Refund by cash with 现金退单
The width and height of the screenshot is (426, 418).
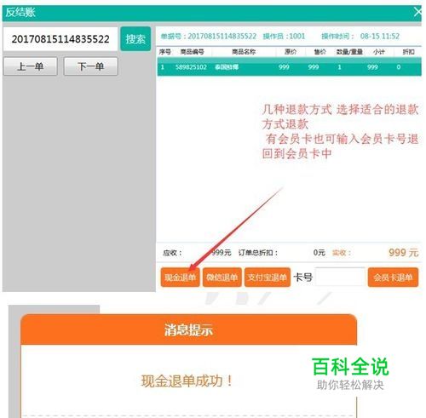[x=180, y=278]
